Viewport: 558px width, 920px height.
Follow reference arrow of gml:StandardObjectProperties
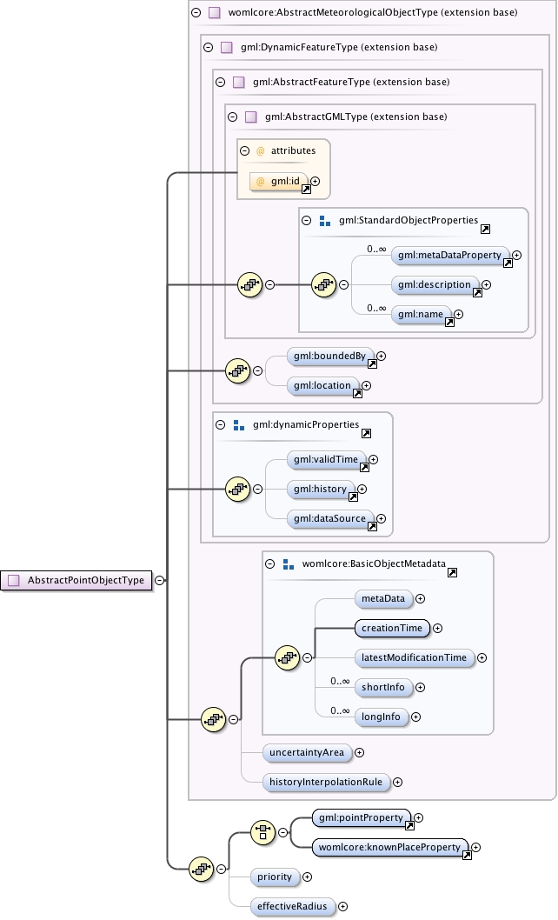point(485,230)
